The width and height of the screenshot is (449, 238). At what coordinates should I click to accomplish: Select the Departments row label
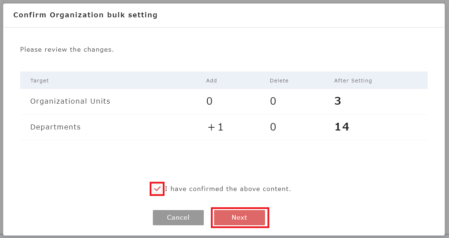tap(56, 127)
